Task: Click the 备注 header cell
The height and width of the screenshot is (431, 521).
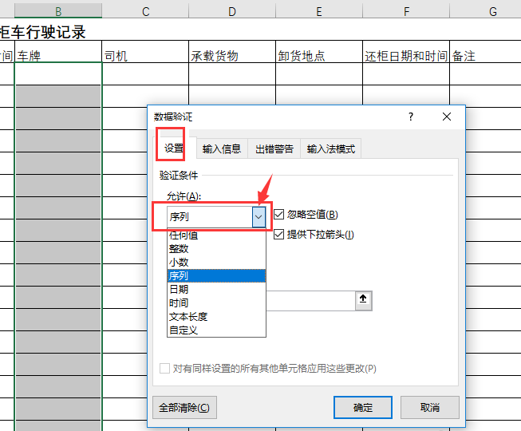Action: pyautogui.click(x=485, y=52)
